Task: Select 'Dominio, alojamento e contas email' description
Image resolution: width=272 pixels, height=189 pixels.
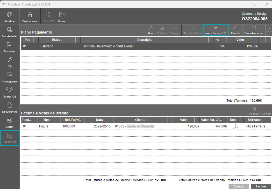Action: pyautogui.click(x=108, y=46)
